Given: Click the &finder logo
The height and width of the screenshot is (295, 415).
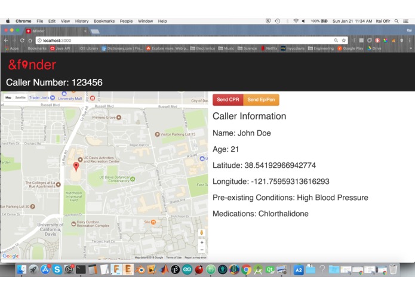Looking at the screenshot, I should tap(32, 65).
